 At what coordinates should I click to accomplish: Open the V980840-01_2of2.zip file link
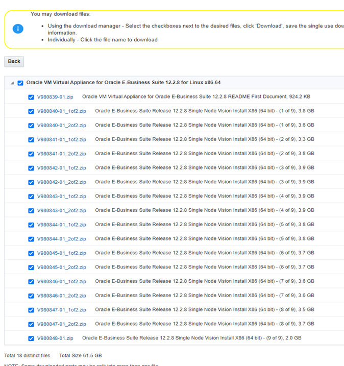[x=61, y=125]
